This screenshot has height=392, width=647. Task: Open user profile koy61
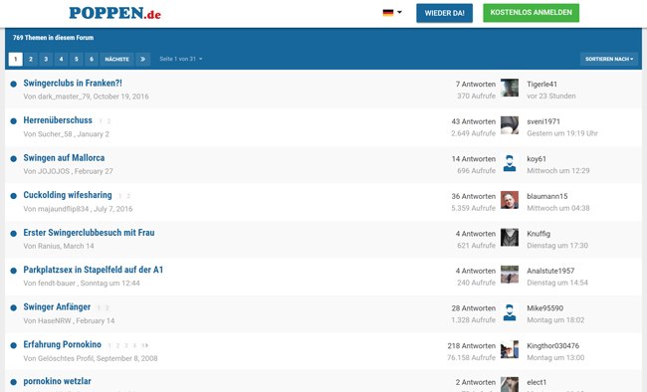click(537, 159)
